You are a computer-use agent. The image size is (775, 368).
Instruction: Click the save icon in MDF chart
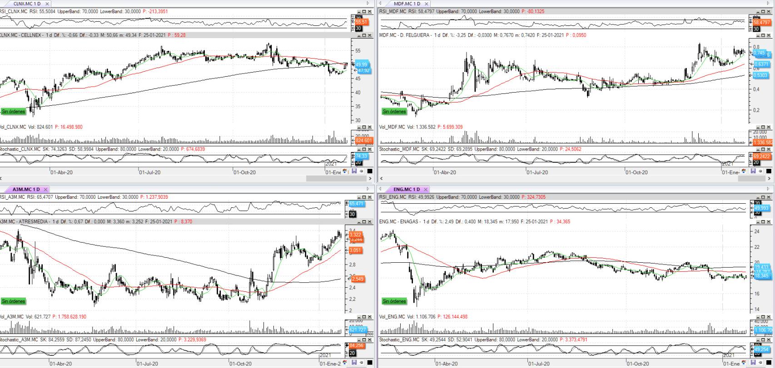[x=753, y=172]
